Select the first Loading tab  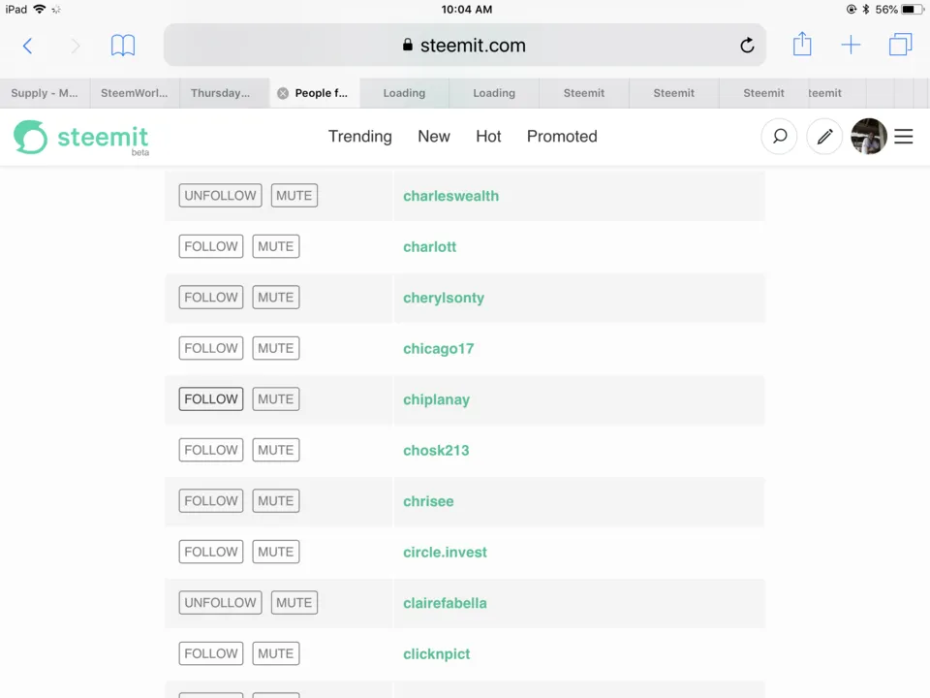[405, 93]
